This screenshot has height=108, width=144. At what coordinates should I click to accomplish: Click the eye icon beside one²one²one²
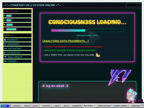(5, 48)
